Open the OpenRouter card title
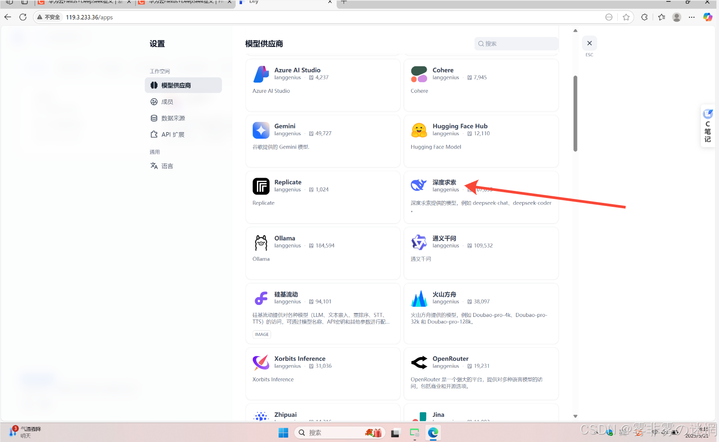 [x=451, y=358]
